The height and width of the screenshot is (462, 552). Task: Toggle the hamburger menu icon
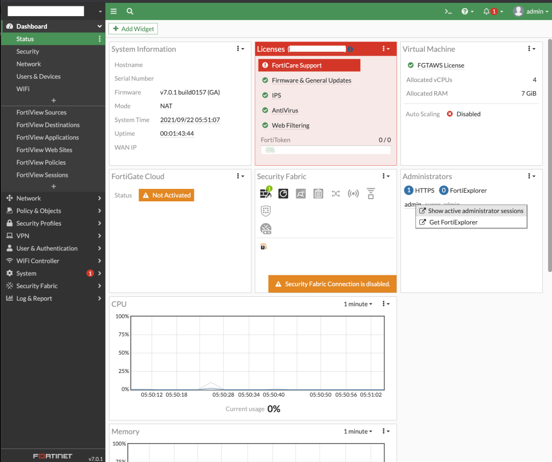pyautogui.click(x=114, y=11)
